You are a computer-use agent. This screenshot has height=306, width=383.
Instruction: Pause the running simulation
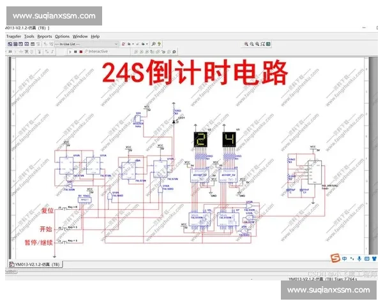coord(75,52)
